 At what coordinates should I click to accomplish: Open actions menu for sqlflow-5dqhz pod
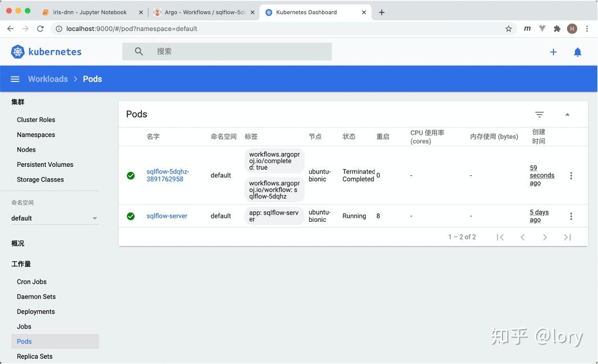click(x=571, y=175)
